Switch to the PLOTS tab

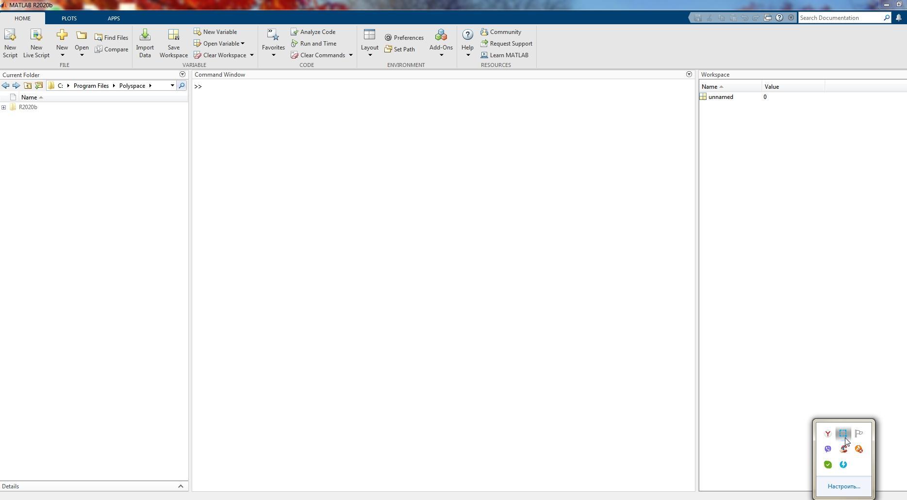click(x=69, y=18)
